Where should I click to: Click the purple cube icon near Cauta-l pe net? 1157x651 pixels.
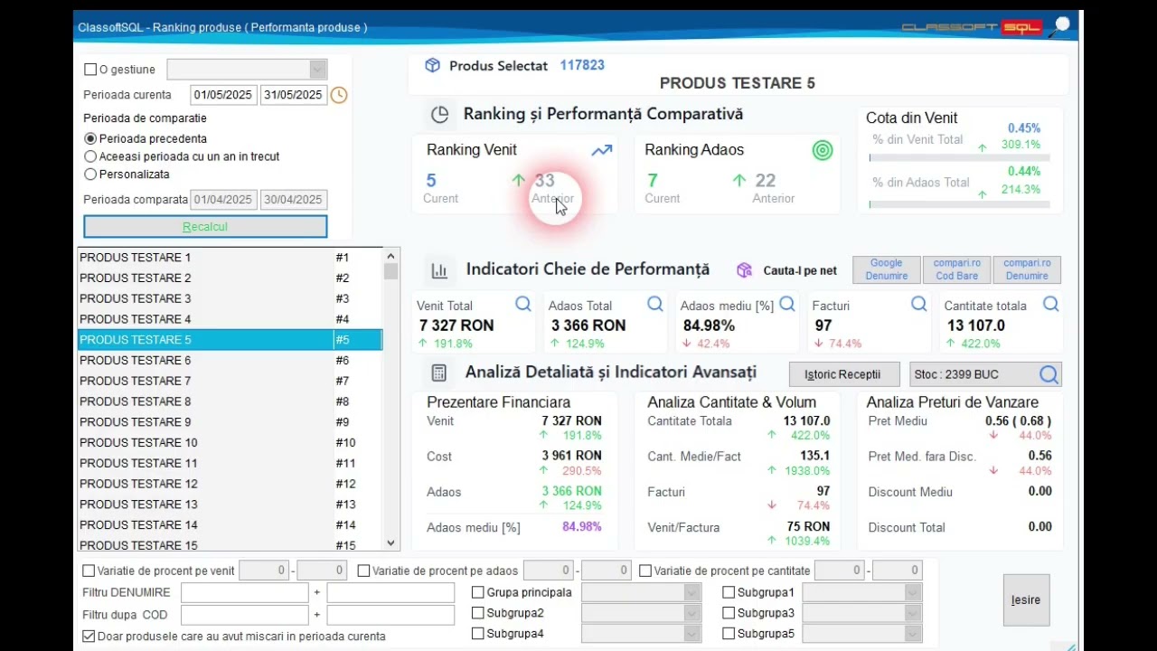pyautogui.click(x=745, y=269)
